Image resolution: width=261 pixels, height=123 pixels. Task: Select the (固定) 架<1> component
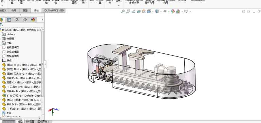coord(22,69)
